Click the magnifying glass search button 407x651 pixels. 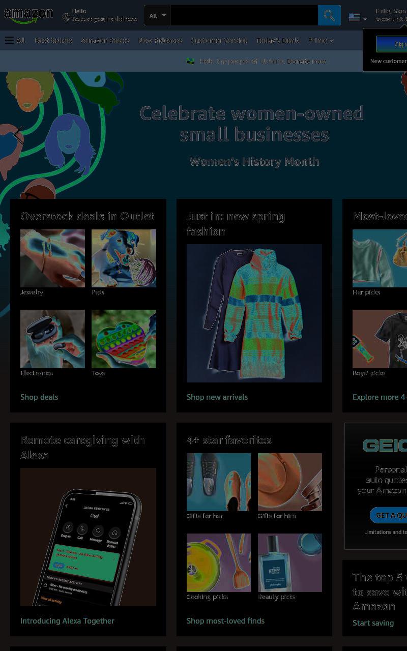pyautogui.click(x=329, y=15)
